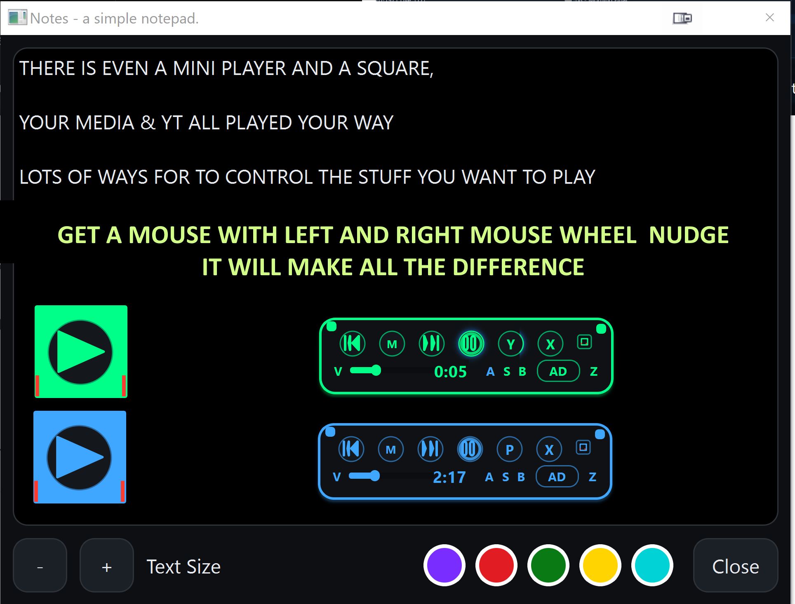This screenshot has height=604, width=795.
Task: Click the blue square play button
Action: (80, 457)
